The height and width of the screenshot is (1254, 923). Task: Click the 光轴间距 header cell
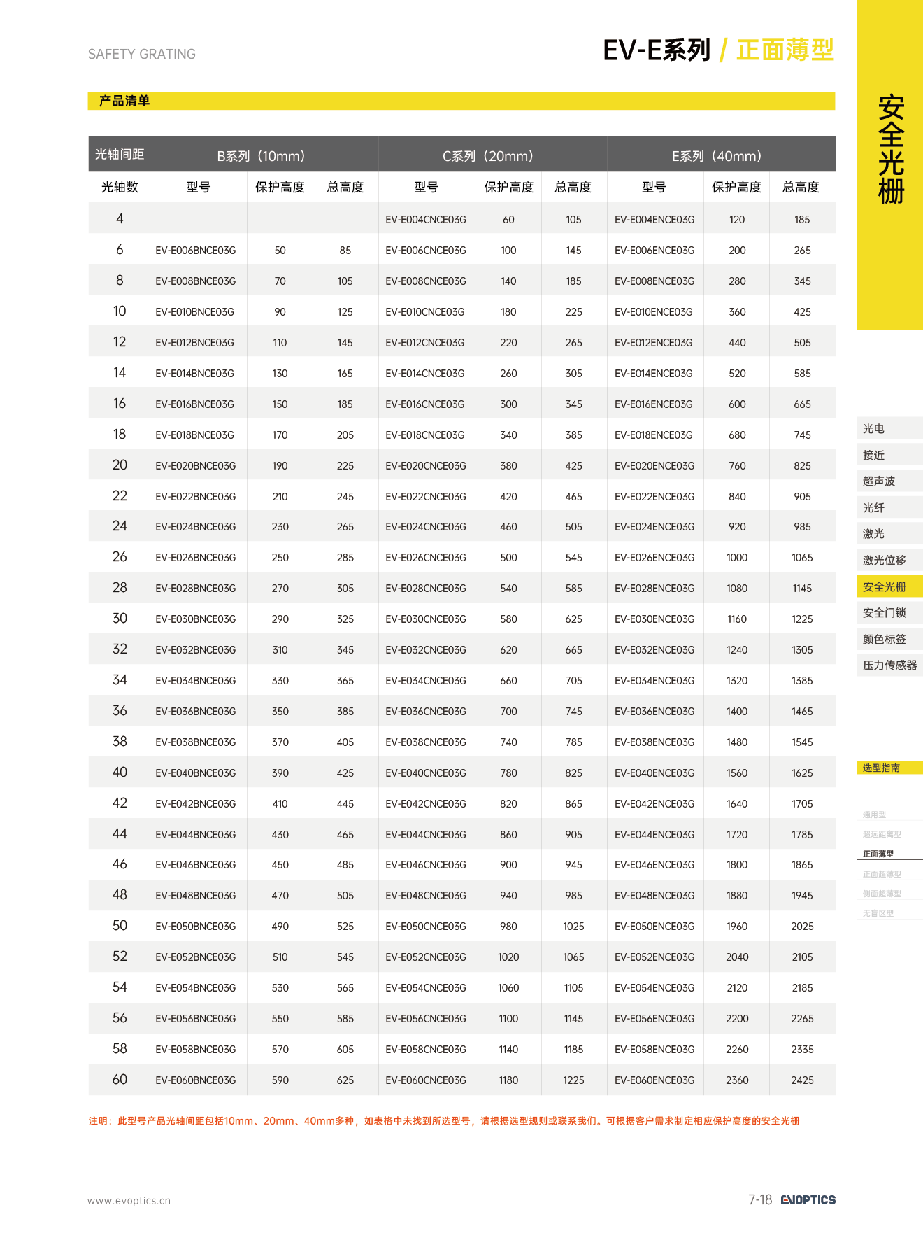point(120,154)
